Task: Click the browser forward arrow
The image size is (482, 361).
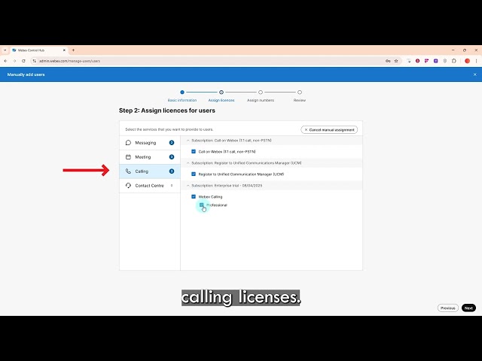Action: tap(14, 61)
